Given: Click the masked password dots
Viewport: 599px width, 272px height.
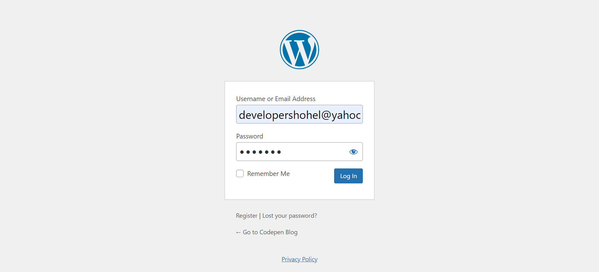Looking at the screenshot, I should 261,152.
